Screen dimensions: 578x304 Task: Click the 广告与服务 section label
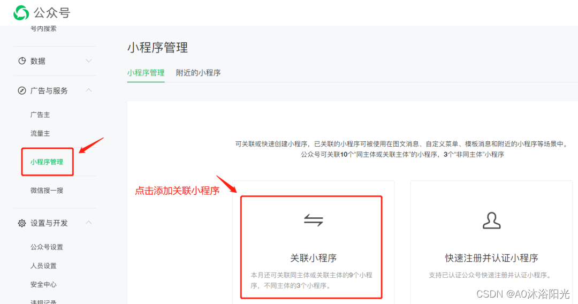click(49, 90)
